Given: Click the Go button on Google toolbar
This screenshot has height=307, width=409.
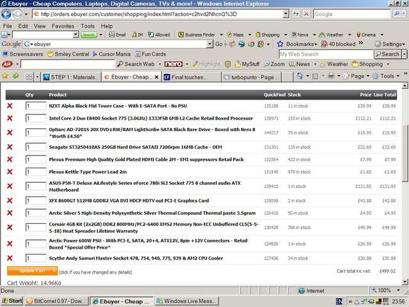Looking at the screenshot, I should [219, 44].
